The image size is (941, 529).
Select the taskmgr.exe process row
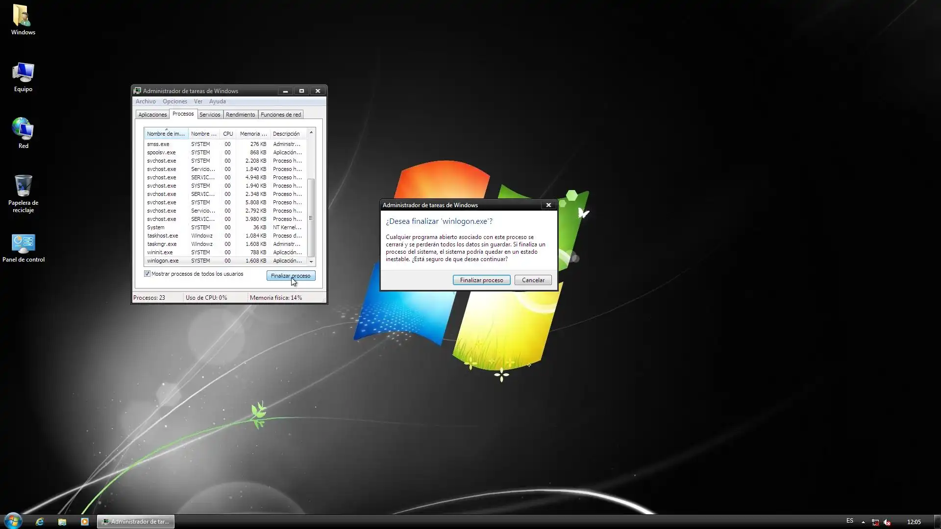coord(162,244)
